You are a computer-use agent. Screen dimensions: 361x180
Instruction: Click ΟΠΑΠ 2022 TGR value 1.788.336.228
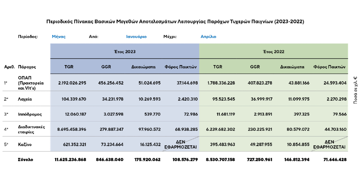point(221,83)
